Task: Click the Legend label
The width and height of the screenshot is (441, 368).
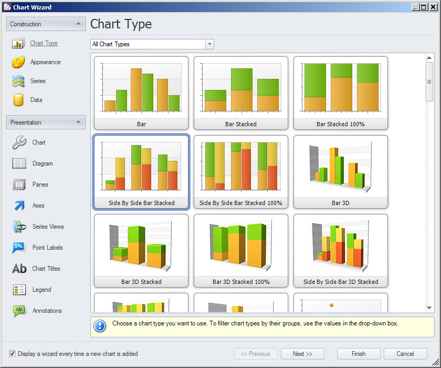Action: (42, 290)
